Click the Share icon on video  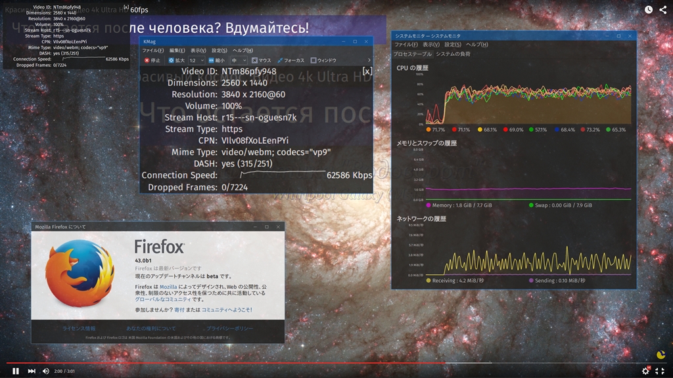[x=662, y=9]
